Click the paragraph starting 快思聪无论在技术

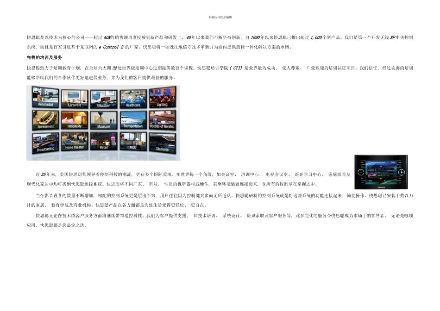(220, 220)
